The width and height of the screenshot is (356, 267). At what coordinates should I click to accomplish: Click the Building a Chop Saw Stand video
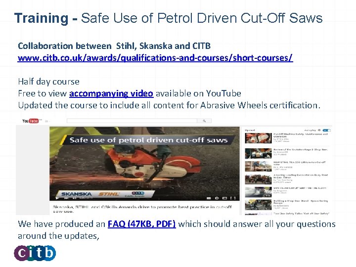point(258,205)
